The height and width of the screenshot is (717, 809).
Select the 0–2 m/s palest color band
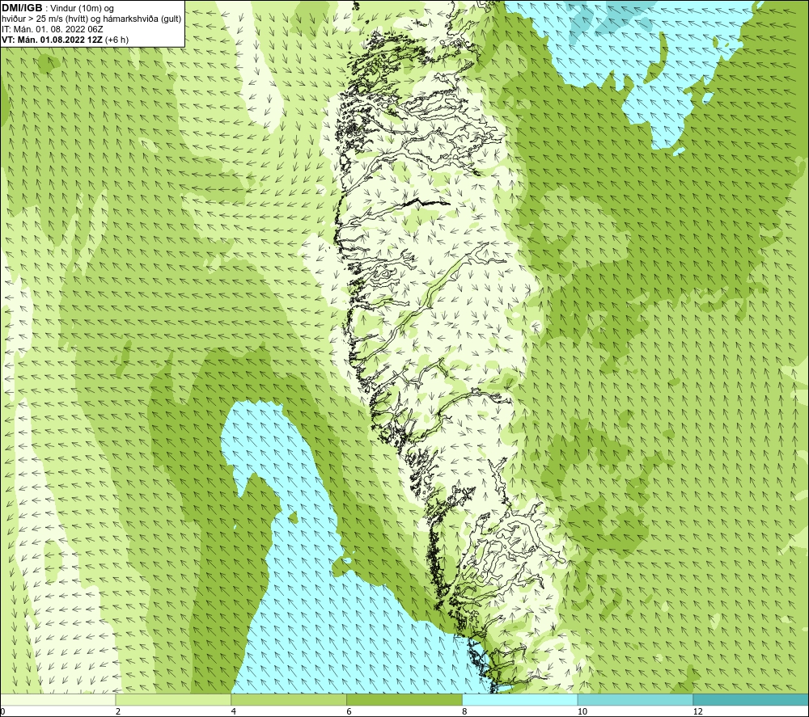57,699
